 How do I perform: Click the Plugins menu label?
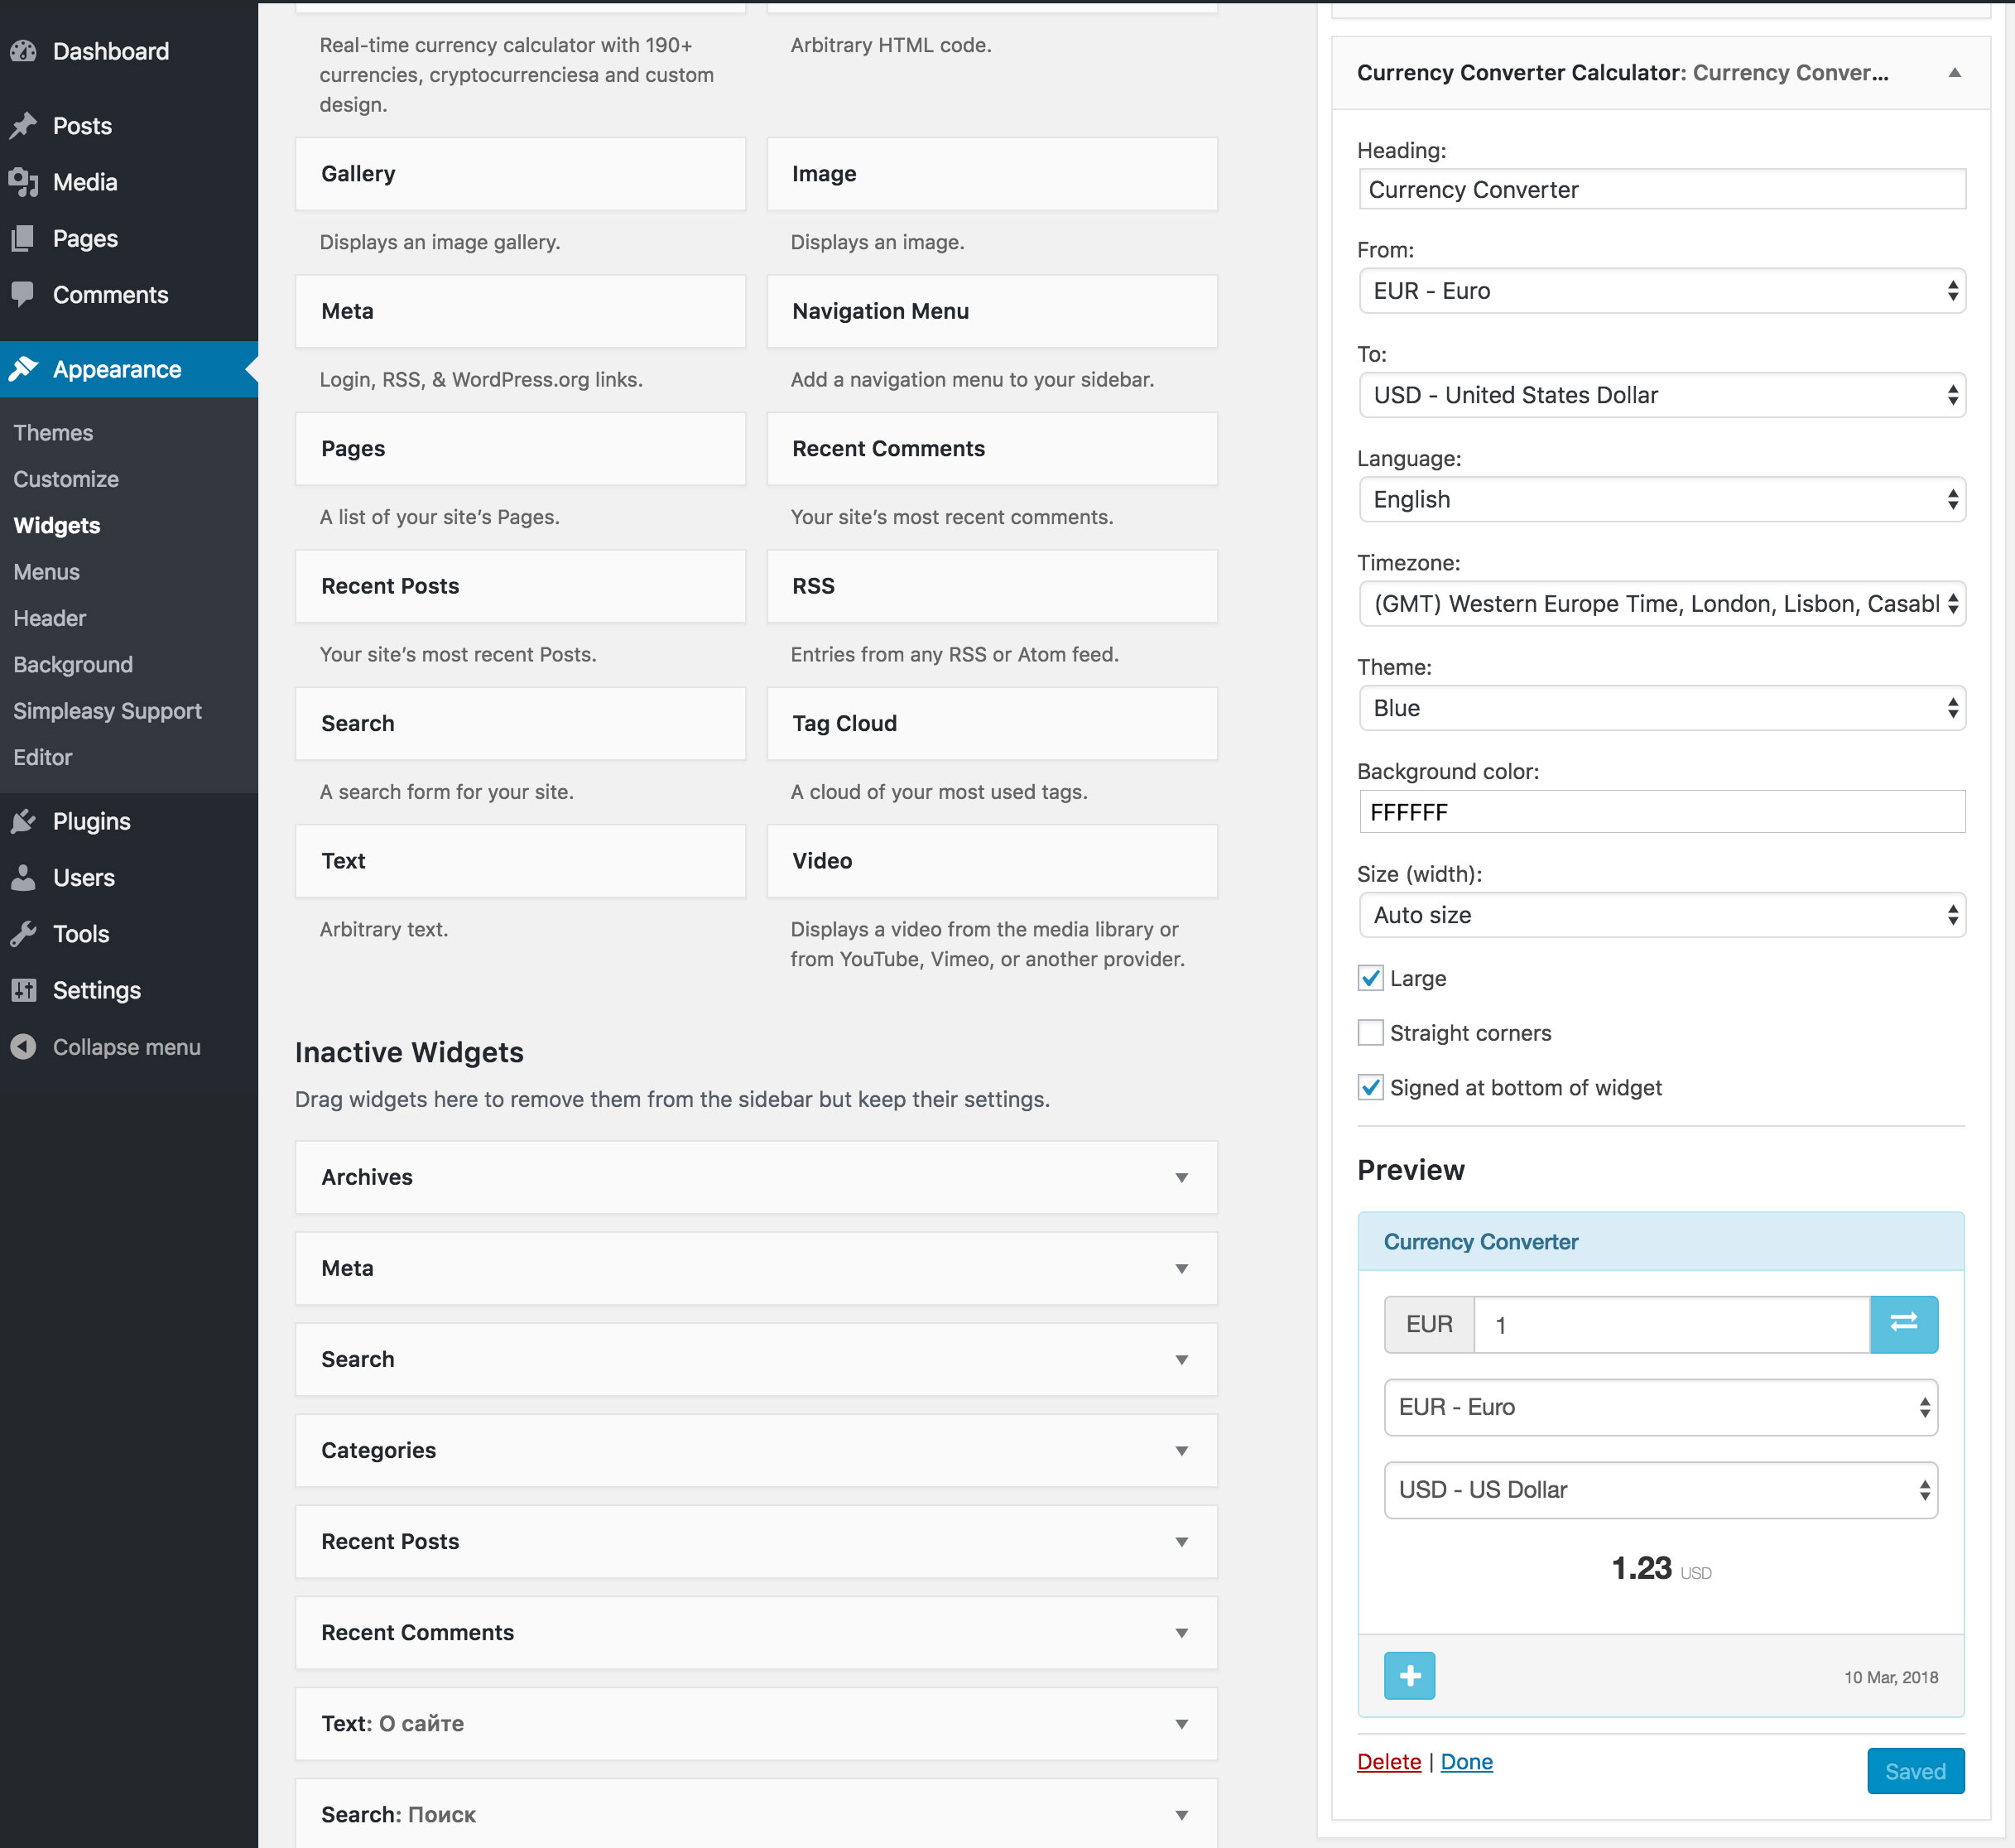92,821
